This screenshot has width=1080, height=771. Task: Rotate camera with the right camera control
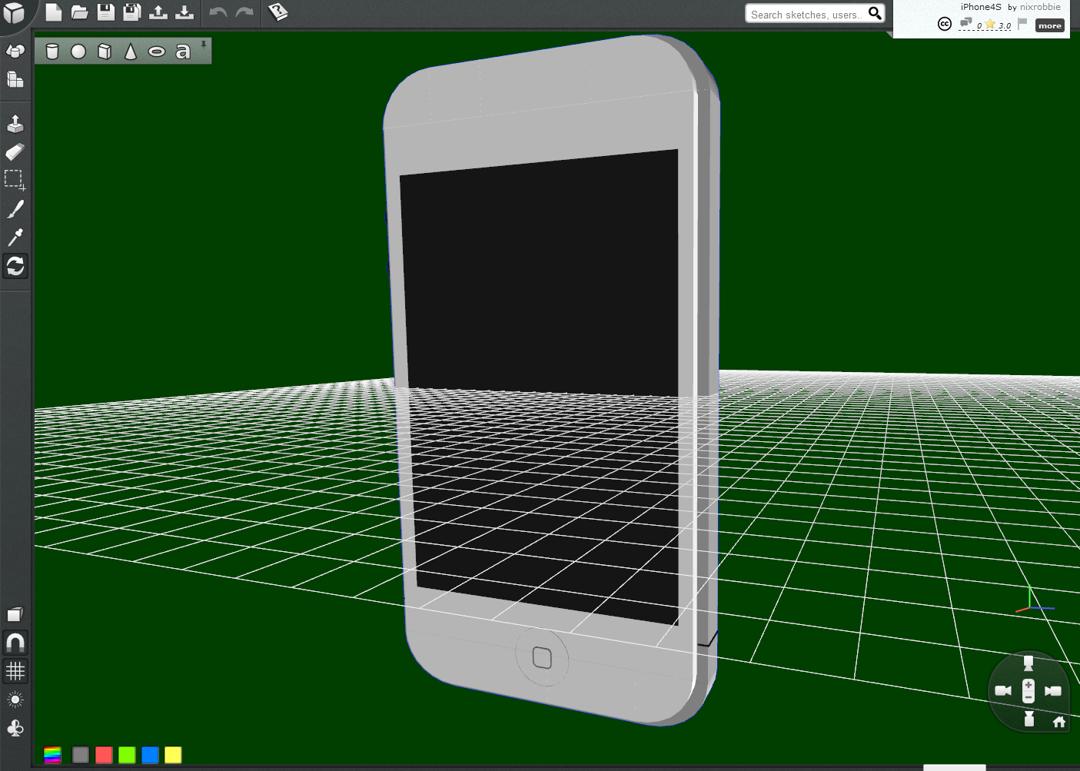[1053, 690]
